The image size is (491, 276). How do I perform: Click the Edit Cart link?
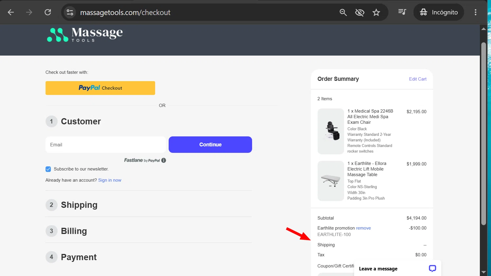tap(418, 79)
